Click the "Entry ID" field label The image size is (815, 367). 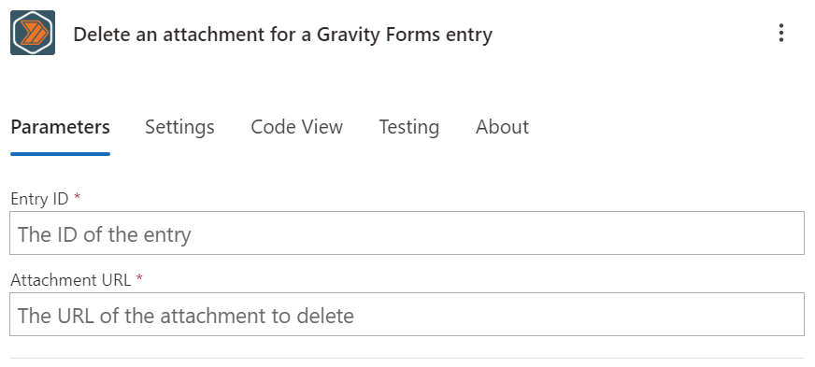click(39, 198)
